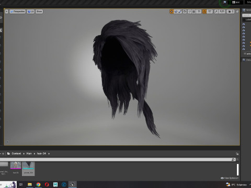Toggle surface snapping icon
Screen dimensions: 251x188
(190, 11)
